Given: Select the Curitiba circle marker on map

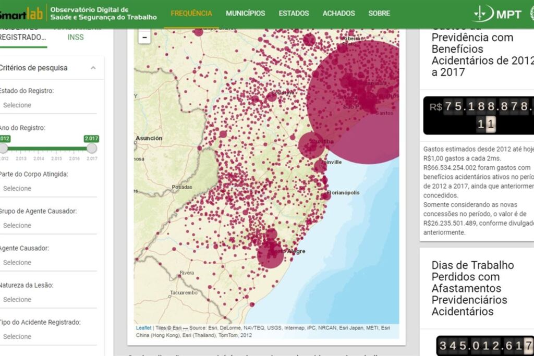Looking at the screenshot, I should (312, 145).
